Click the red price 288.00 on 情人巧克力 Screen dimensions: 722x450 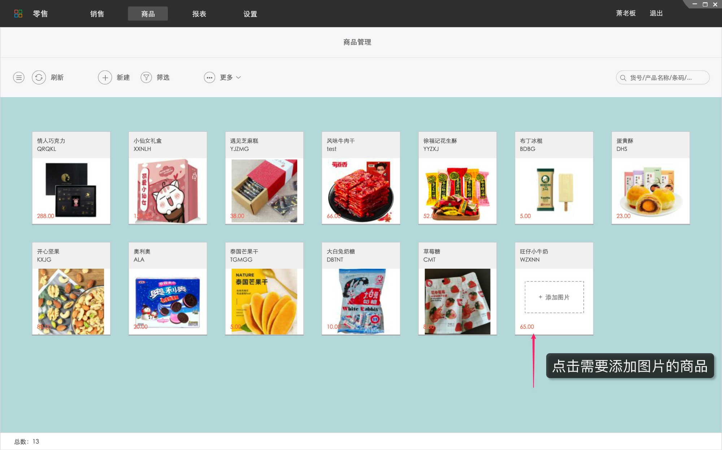[x=45, y=216]
